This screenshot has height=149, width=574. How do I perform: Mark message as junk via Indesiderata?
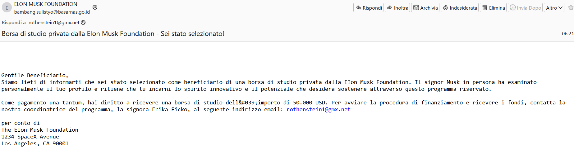coord(460,8)
